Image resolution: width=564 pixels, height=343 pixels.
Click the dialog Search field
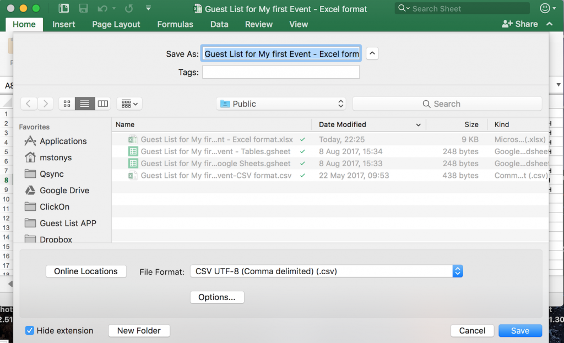pyautogui.click(x=447, y=104)
